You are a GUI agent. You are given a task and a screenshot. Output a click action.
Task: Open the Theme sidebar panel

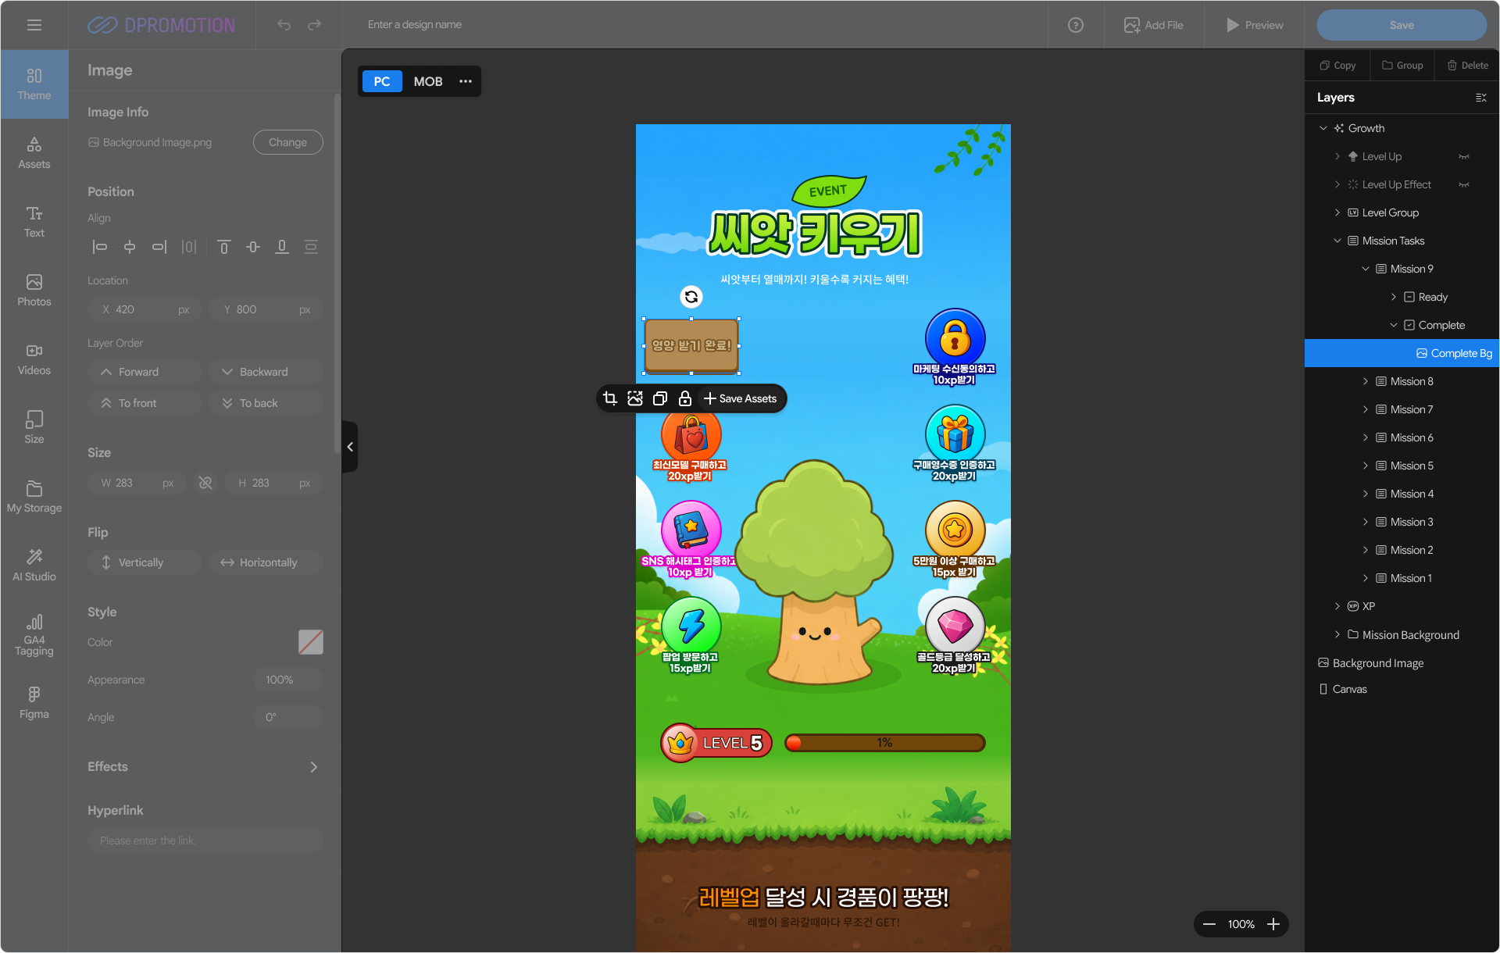[34, 84]
